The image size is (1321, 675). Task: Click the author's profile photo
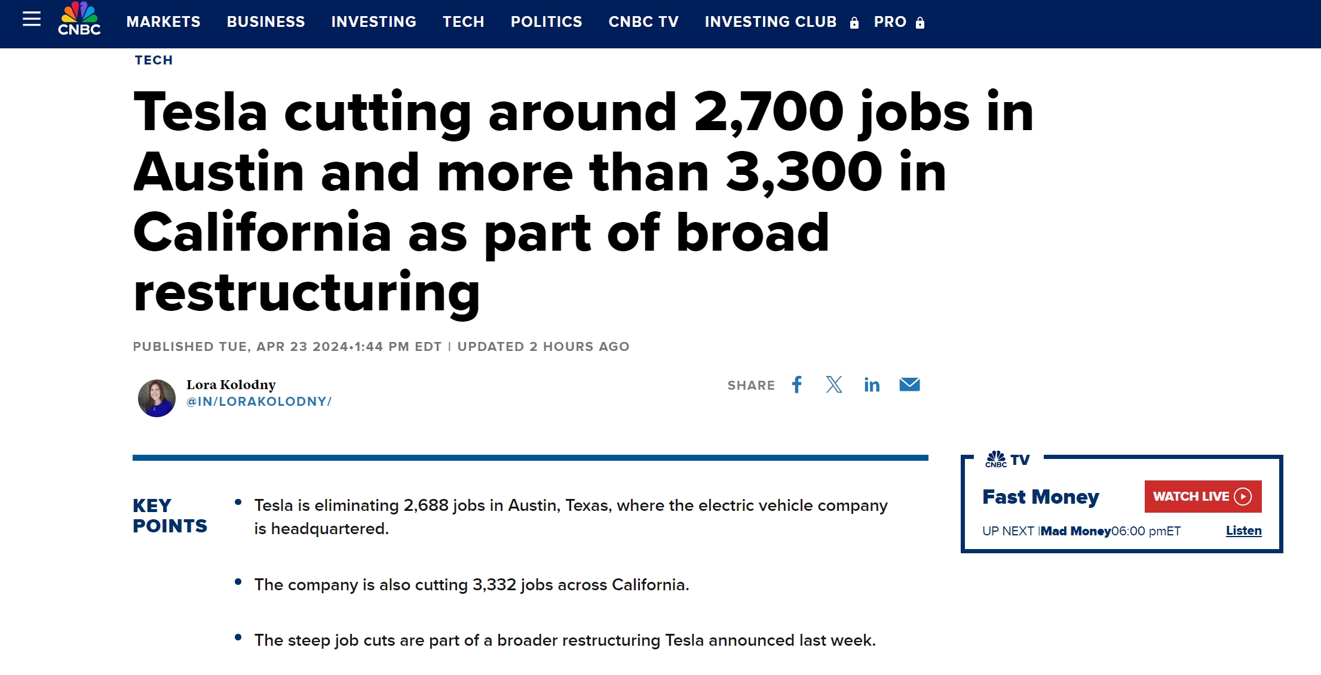[x=157, y=398]
